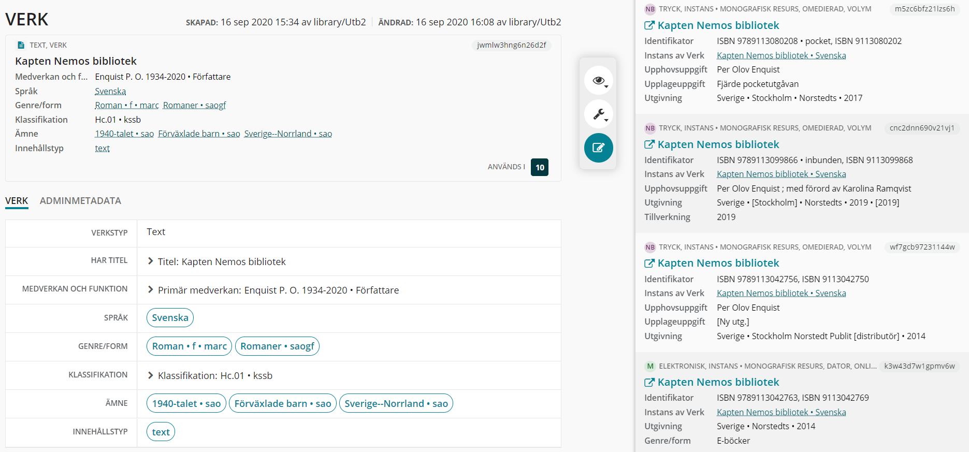
Task: Click NB badge on record wf7gcb97231144w
Action: point(650,247)
